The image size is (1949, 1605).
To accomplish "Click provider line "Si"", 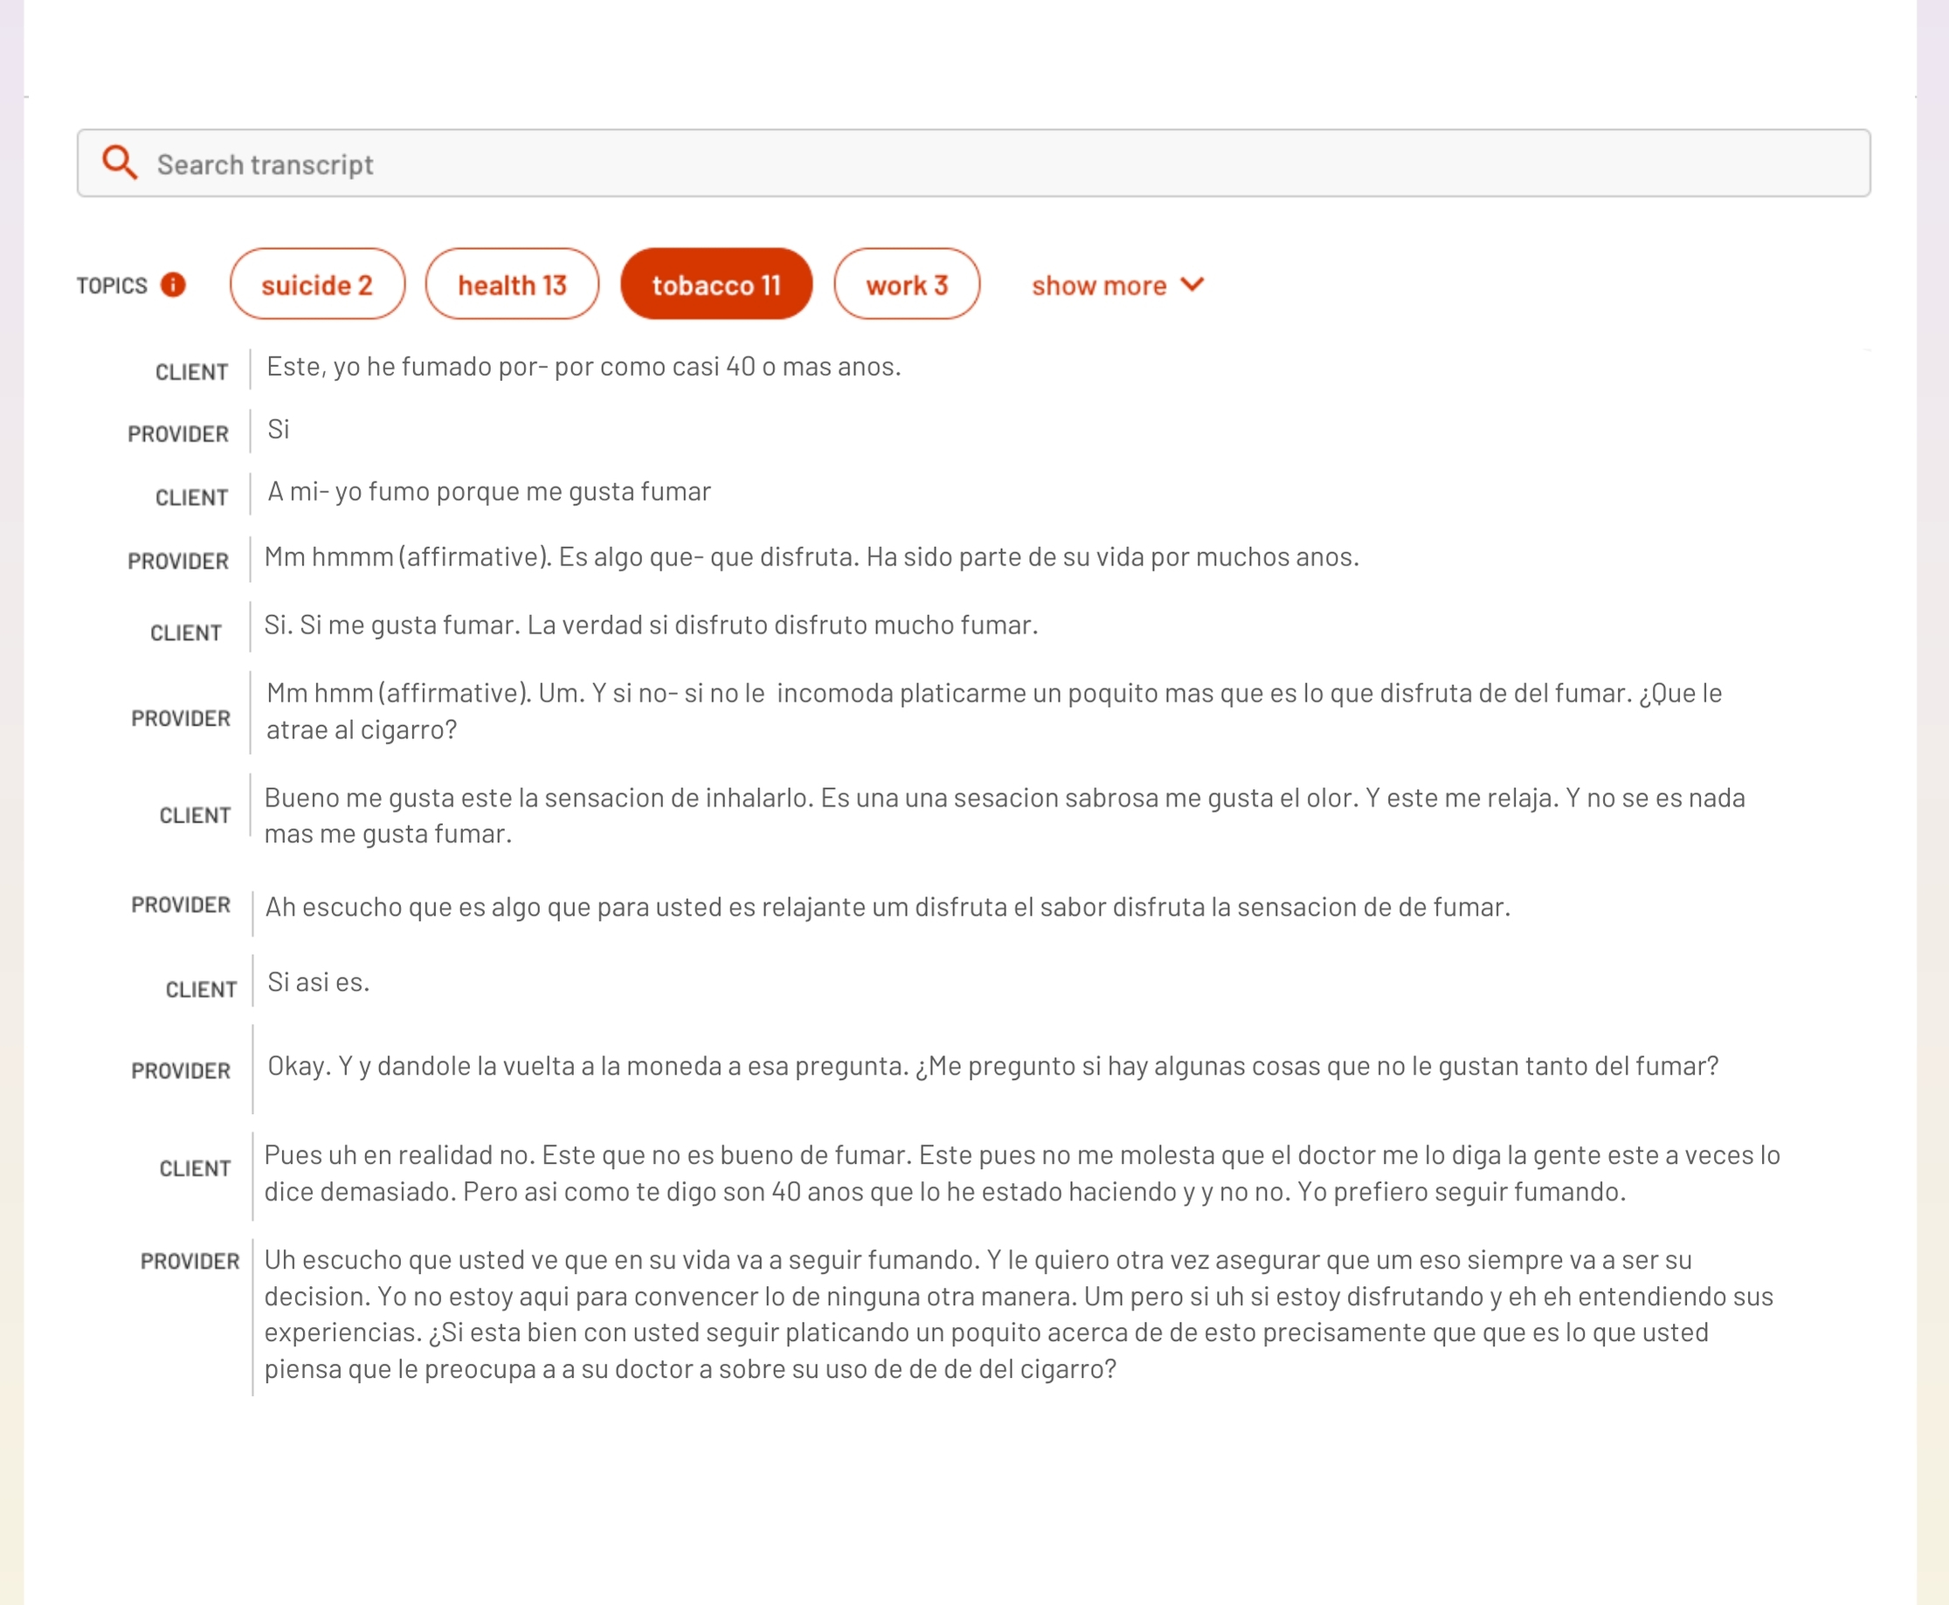I will pyautogui.click(x=279, y=429).
